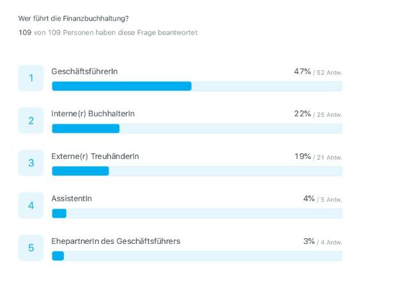The image size is (393, 286).
Task: Click the rank 3 number badge
Action: tap(31, 163)
